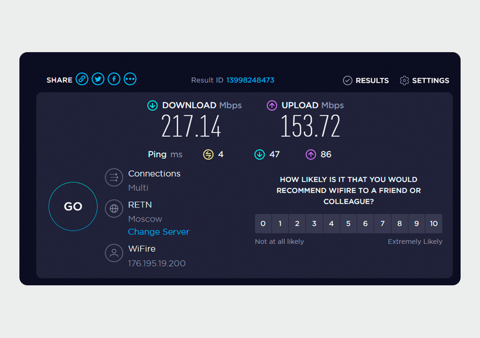Toggle the Multi connections setting
480x338 pixels.
coord(138,187)
